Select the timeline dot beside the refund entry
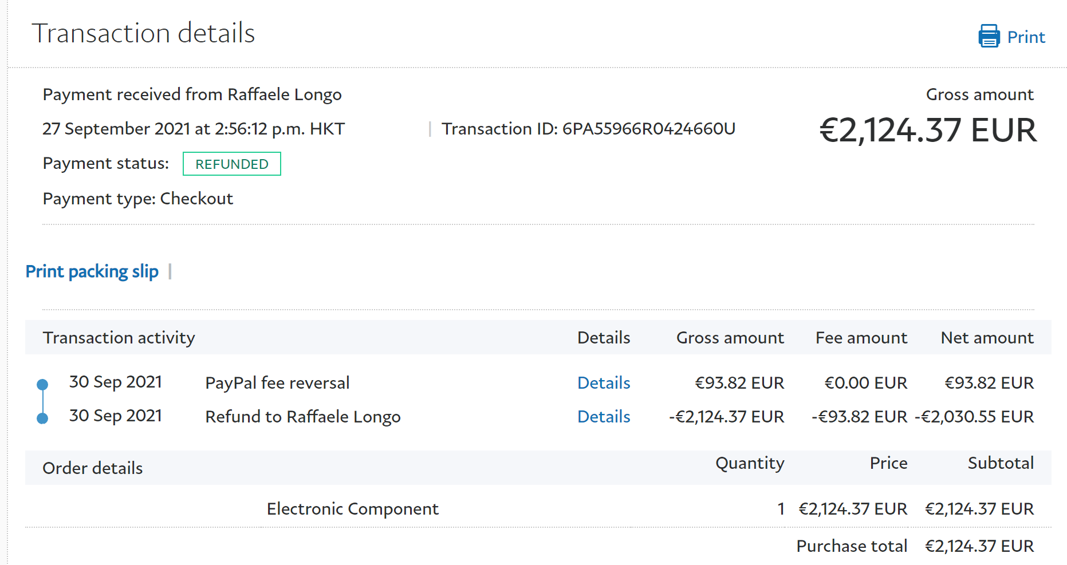This screenshot has height=565, width=1067. coord(42,418)
